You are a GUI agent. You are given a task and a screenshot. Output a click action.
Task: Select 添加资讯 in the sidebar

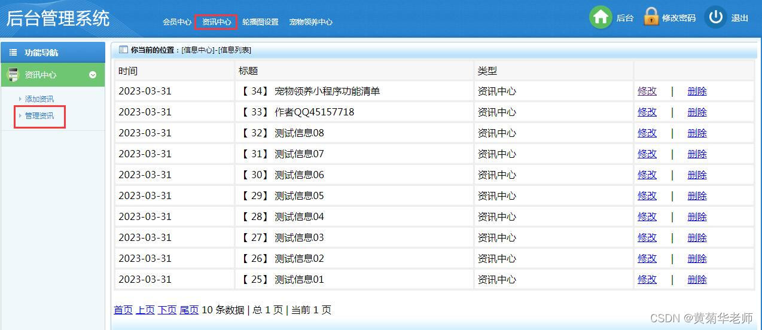click(39, 99)
